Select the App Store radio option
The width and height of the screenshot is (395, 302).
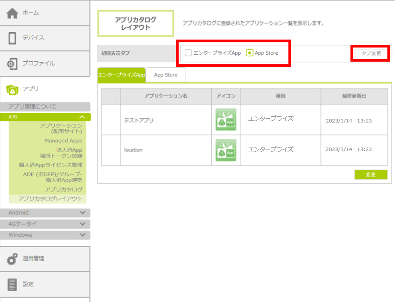(250, 53)
